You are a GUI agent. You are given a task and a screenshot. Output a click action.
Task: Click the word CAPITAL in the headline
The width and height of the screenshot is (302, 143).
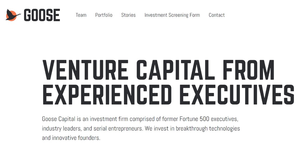[175, 70]
